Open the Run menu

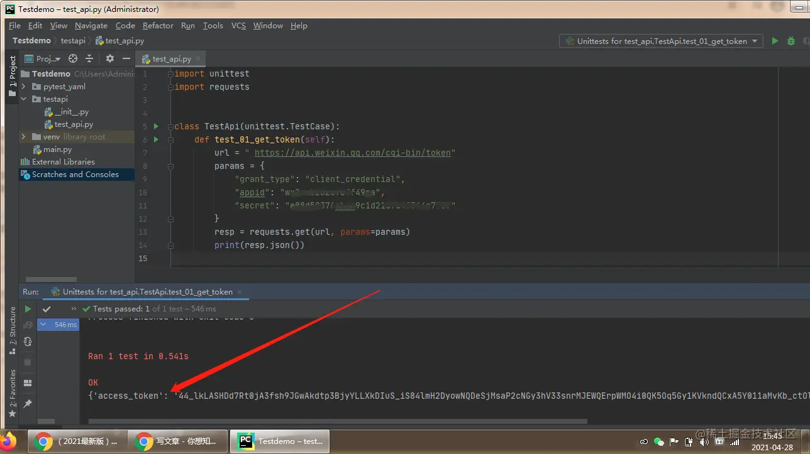[x=188, y=26]
